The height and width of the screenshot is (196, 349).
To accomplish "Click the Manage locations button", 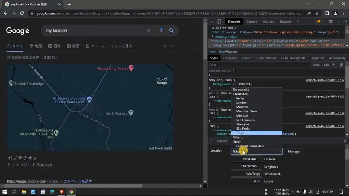I will pyautogui.click(x=294, y=152).
